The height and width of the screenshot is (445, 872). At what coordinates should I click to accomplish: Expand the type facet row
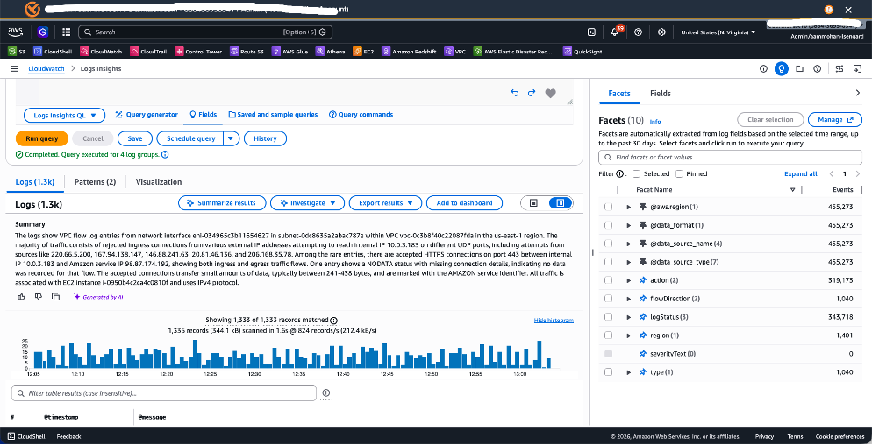pos(629,371)
